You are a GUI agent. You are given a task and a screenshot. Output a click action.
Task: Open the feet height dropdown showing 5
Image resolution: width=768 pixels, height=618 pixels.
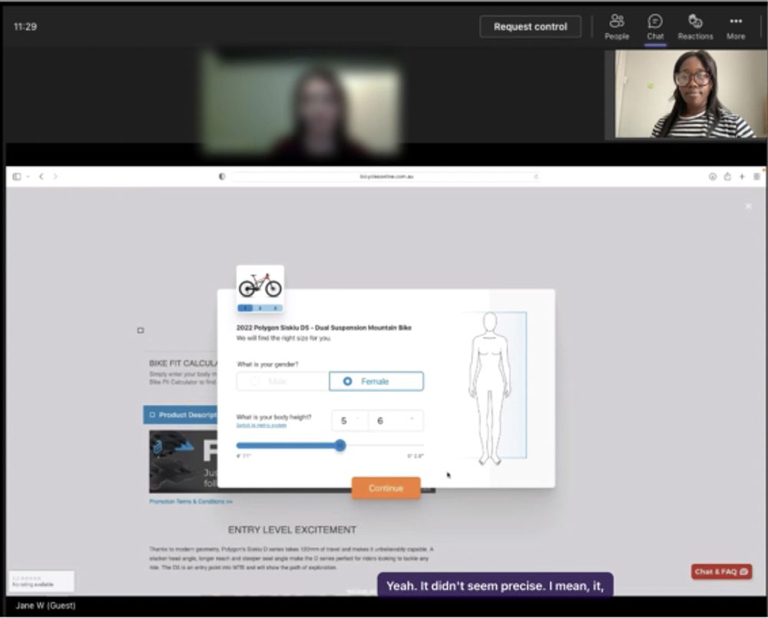[x=349, y=420]
